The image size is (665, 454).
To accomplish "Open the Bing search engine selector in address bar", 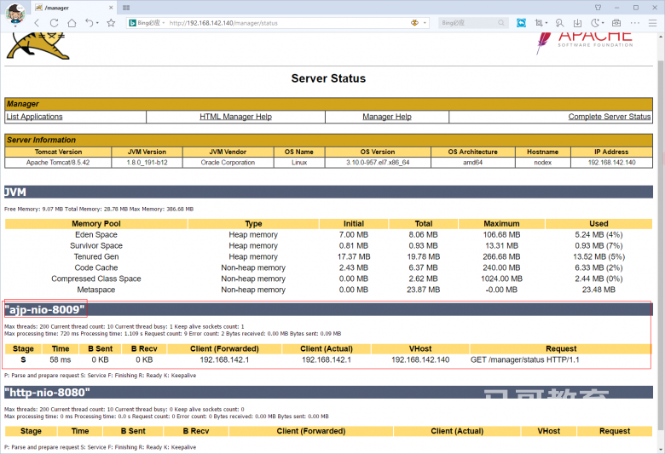I will coord(147,23).
